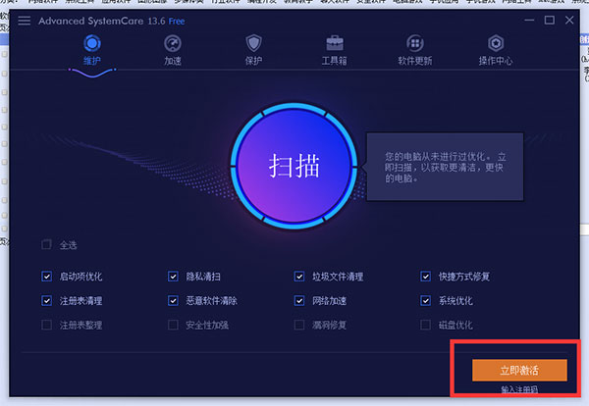
Task: Enable 磁盘优化 checkbox
Action: pos(426,325)
